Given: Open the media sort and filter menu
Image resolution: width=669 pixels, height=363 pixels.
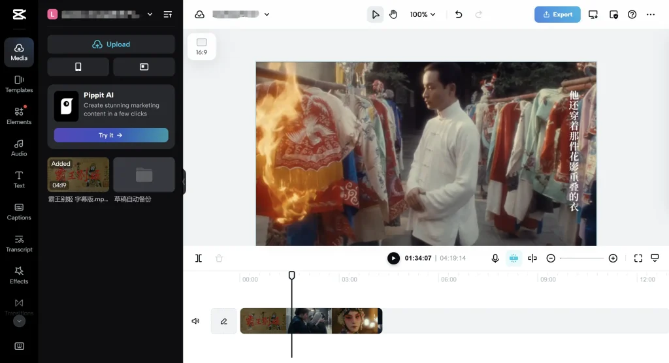Looking at the screenshot, I should click(168, 14).
